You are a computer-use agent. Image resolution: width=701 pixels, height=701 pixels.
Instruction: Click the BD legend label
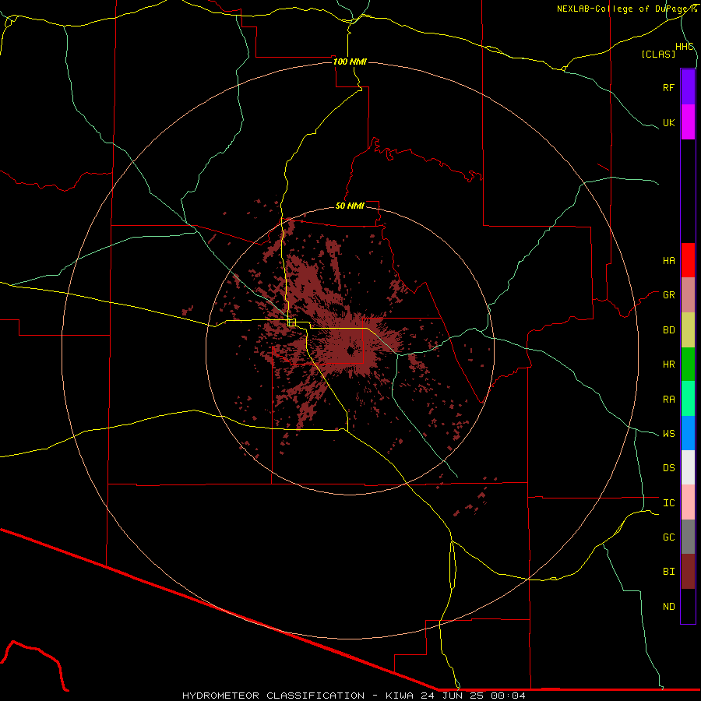[669, 330]
